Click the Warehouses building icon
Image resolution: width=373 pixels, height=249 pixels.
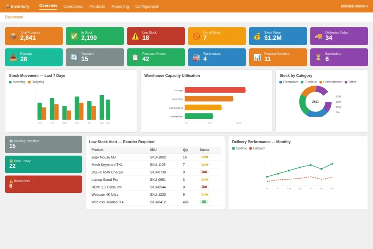click(196, 57)
